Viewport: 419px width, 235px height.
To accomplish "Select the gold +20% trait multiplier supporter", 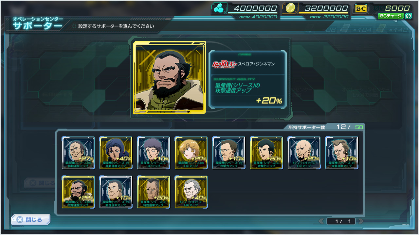I will (154, 192).
